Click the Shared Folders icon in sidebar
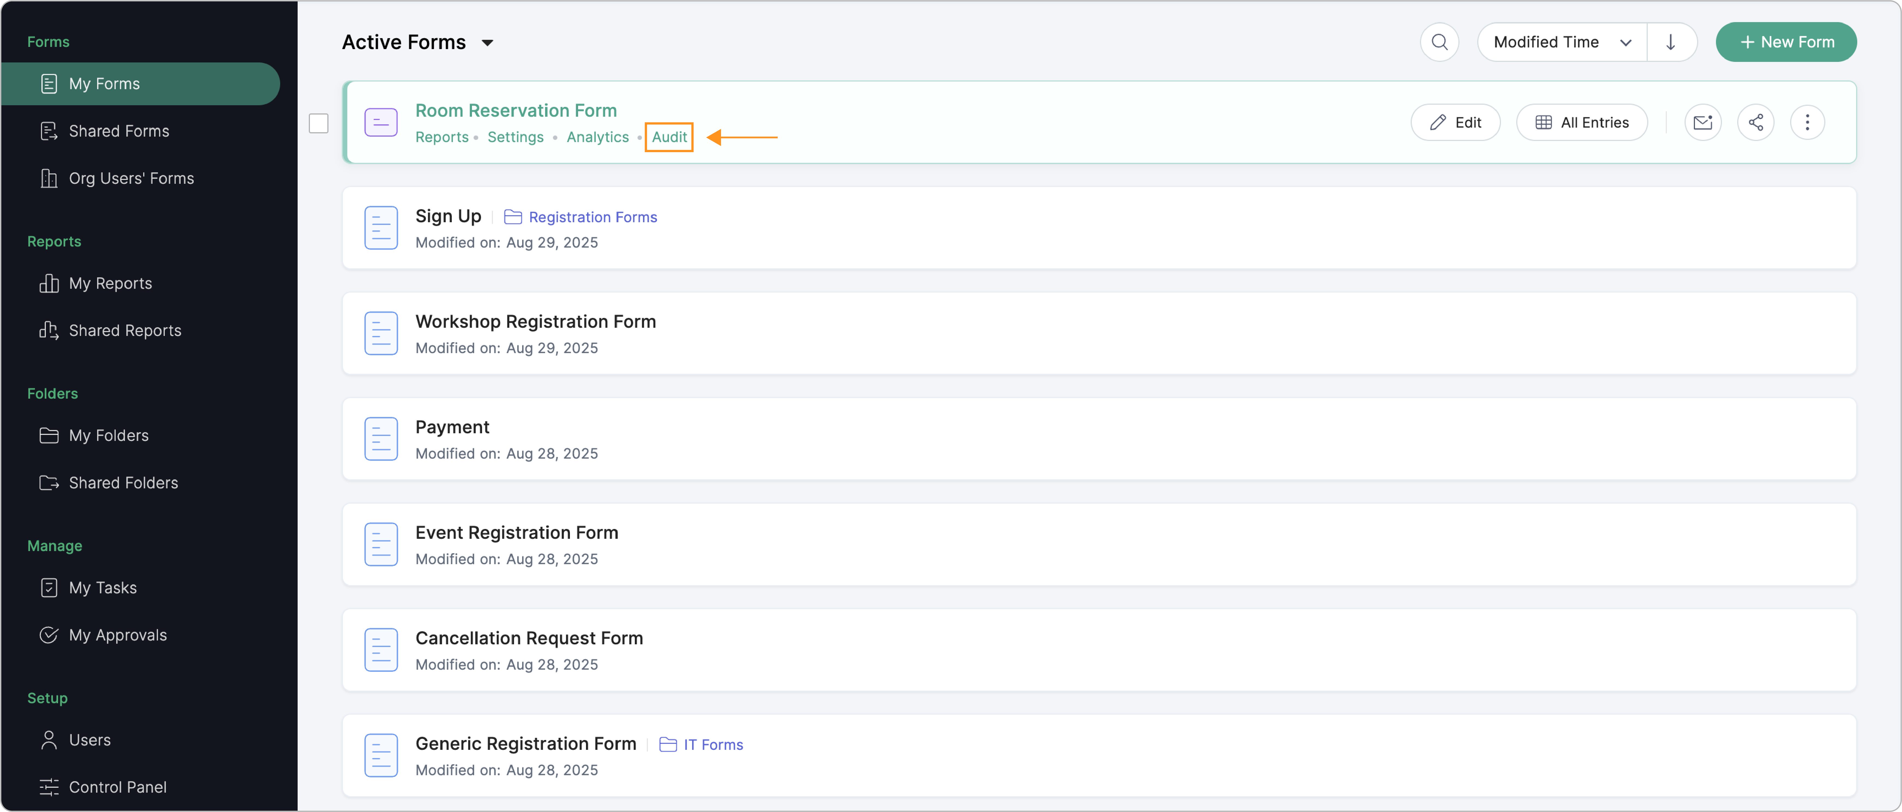The width and height of the screenshot is (1902, 812). (49, 483)
